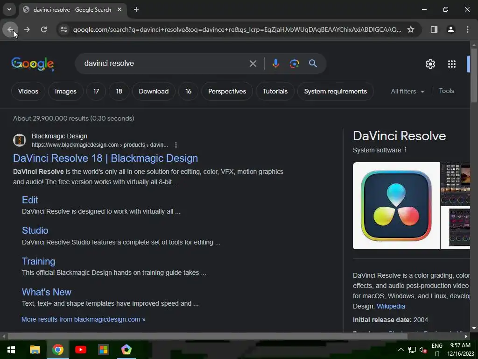Bookmark this page with the star icon
The height and width of the screenshot is (359, 478).
pos(411,29)
